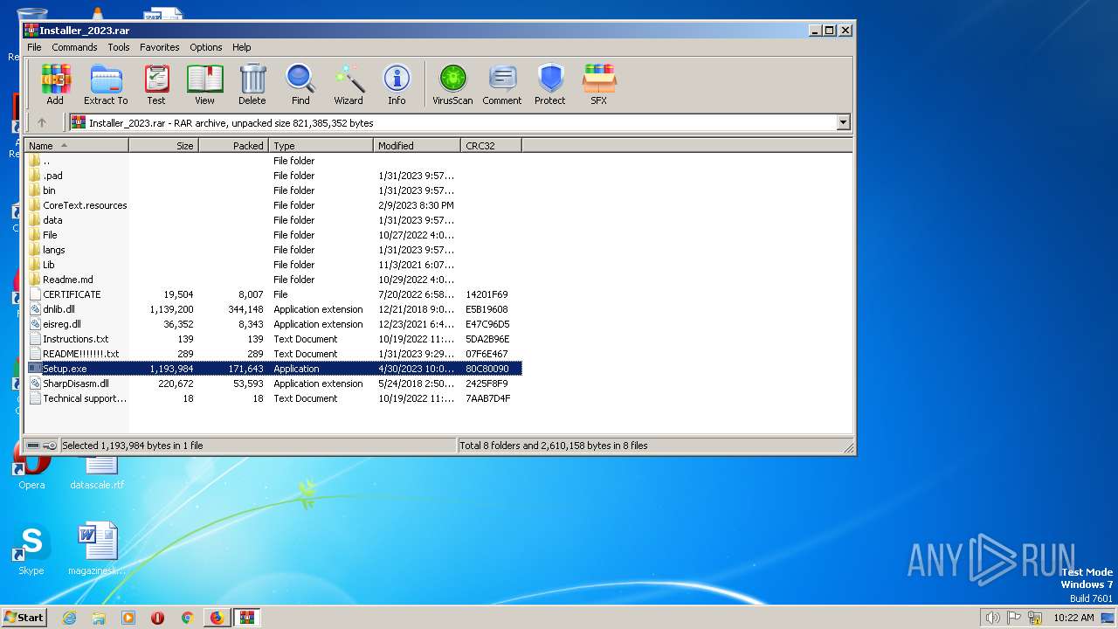Launch Chrome from the taskbar
This screenshot has width=1118, height=629.
(x=187, y=618)
